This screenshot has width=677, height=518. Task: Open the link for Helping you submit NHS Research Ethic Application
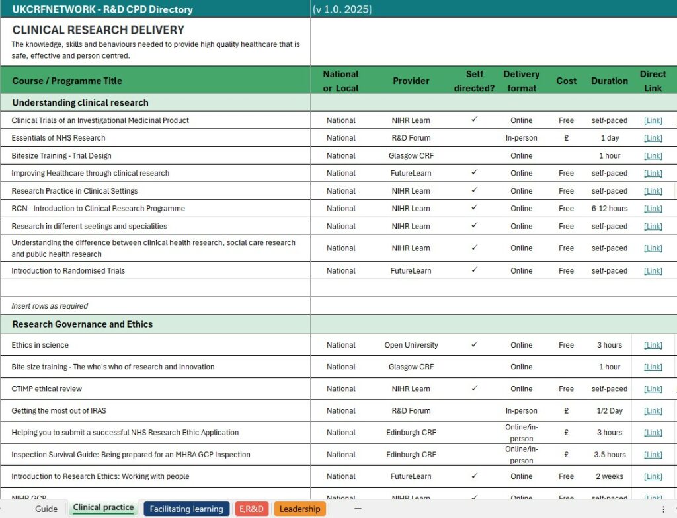(x=653, y=433)
